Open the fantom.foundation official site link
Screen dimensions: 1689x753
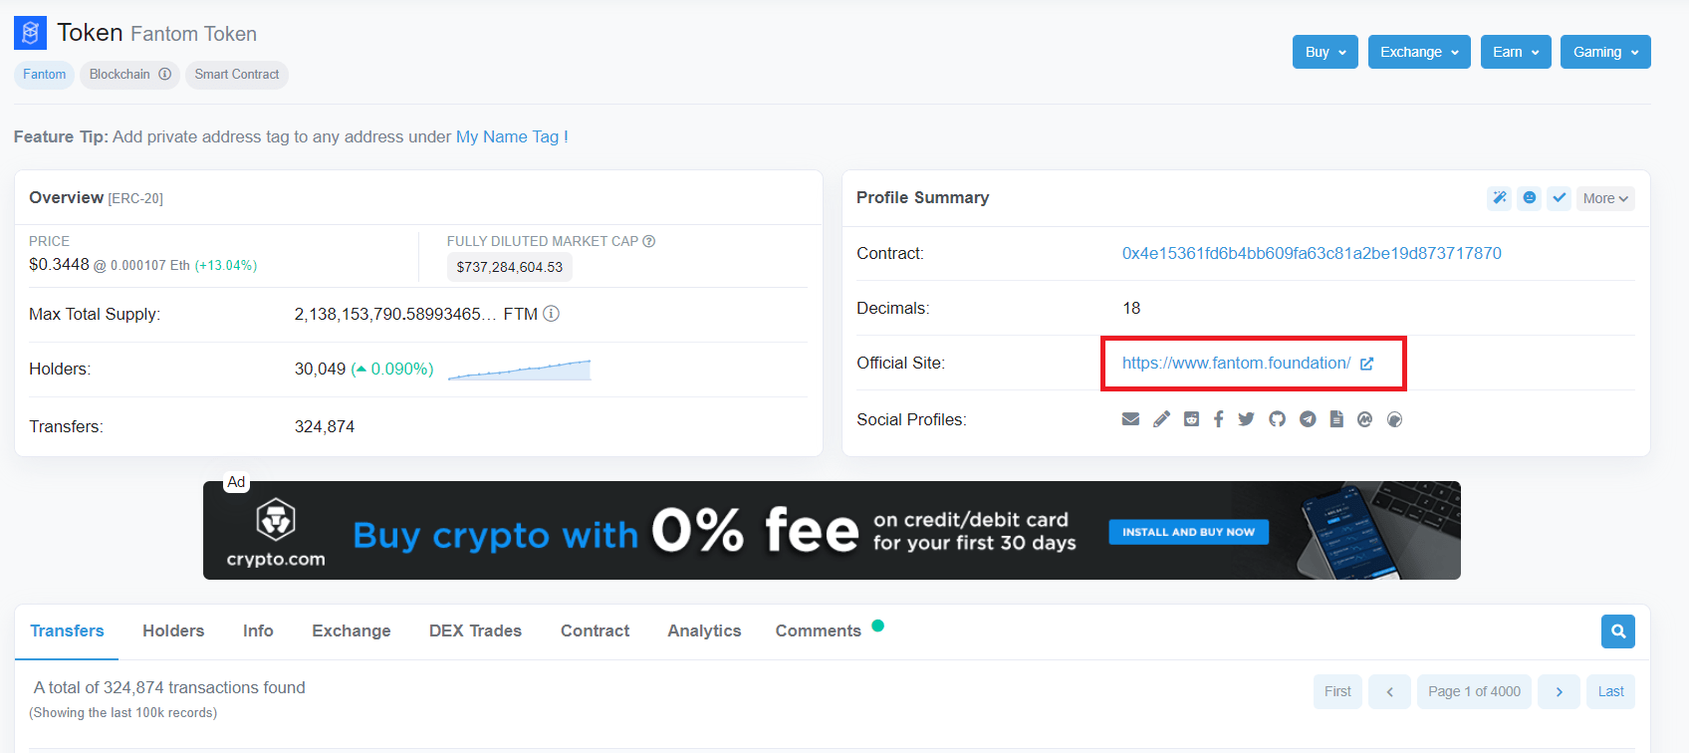tap(1236, 363)
